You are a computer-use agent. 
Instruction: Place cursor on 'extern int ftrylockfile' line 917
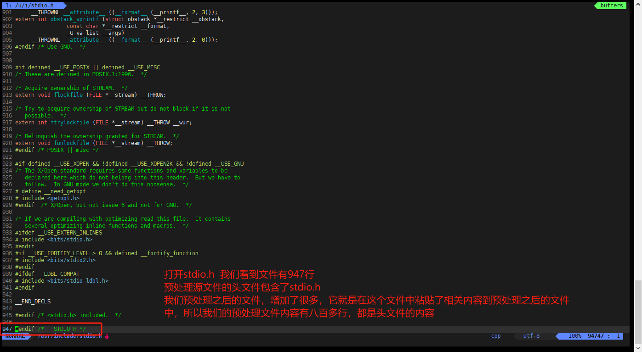pyautogui.click(x=103, y=123)
